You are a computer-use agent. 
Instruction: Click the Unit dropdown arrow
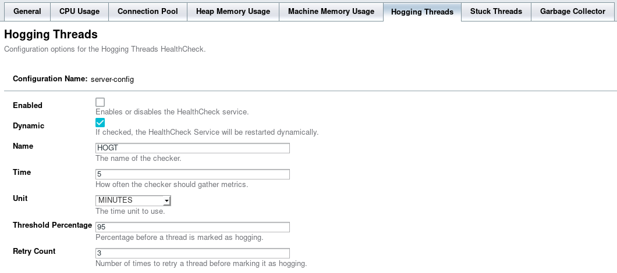(x=166, y=200)
